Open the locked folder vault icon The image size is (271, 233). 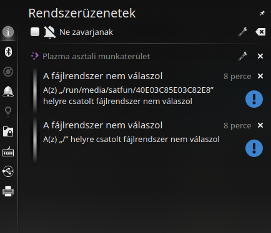click(x=8, y=131)
